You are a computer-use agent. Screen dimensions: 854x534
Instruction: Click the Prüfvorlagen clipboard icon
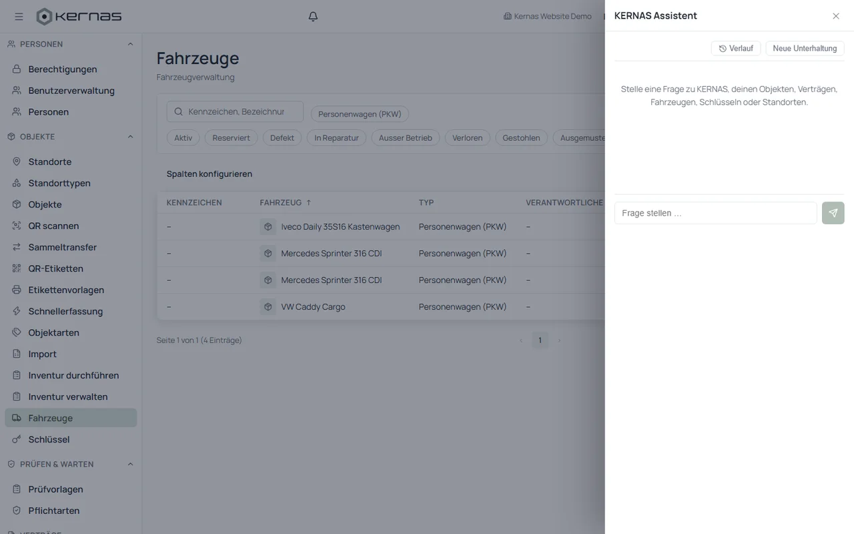click(17, 489)
